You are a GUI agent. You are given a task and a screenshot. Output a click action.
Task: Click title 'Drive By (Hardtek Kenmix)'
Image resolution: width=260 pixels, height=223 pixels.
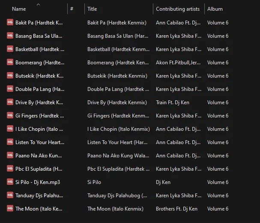(x=117, y=102)
